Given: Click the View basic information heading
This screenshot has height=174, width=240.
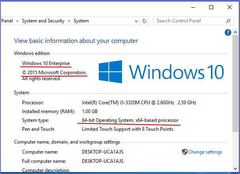Looking at the screenshot, I should tap(76, 41).
